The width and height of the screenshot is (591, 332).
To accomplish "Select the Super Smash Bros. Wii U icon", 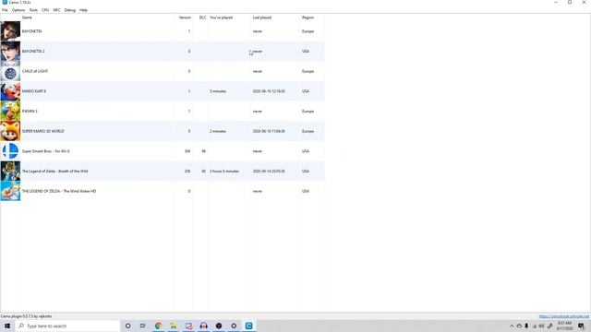I will pos(10,151).
